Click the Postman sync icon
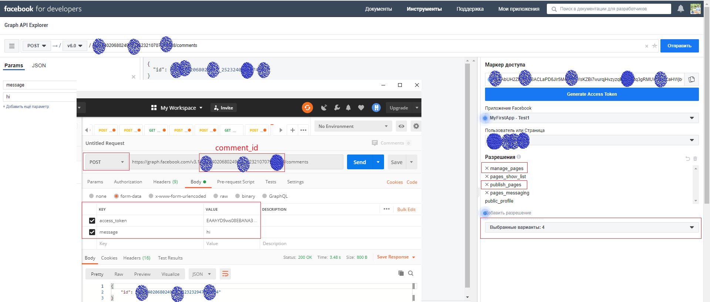This screenshot has height=302, width=710. point(307,108)
